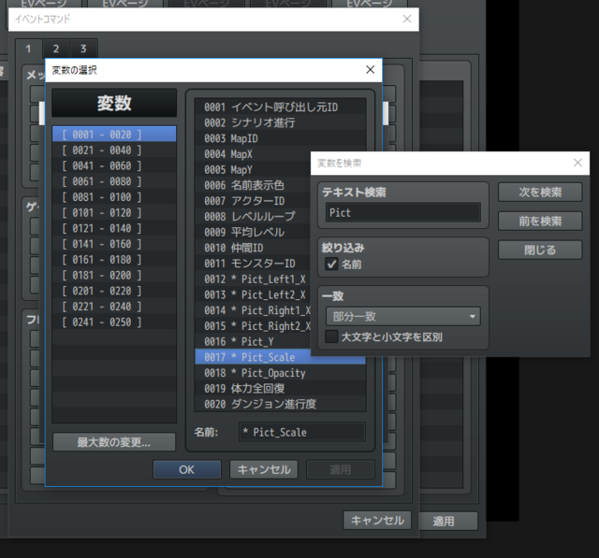Screen dimensions: 599x558
Task: Select variable 0019 体力全回復
Action: tap(280, 388)
